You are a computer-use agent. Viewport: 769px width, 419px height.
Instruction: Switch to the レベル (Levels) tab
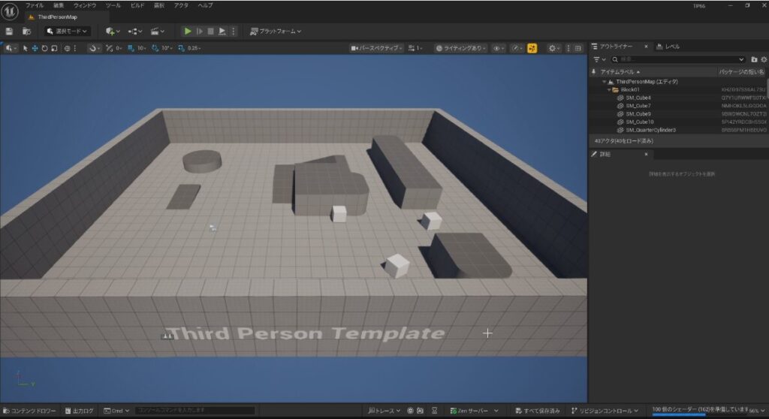click(668, 47)
